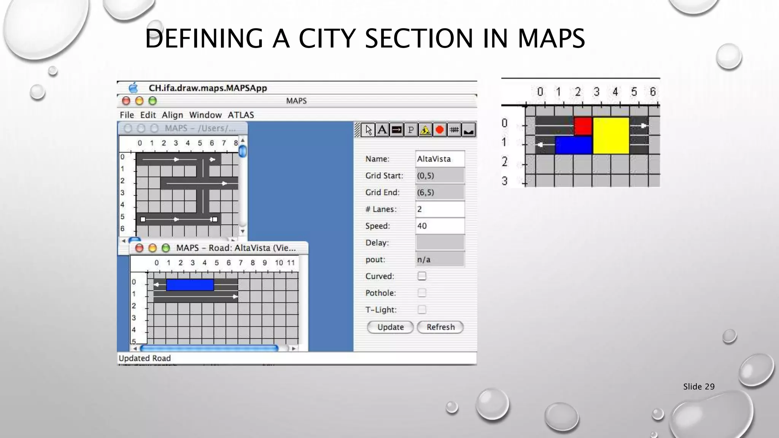Open CH.ifa.draw.maps.MAPSApp application menu
This screenshot has height=438, width=779.
(208, 88)
